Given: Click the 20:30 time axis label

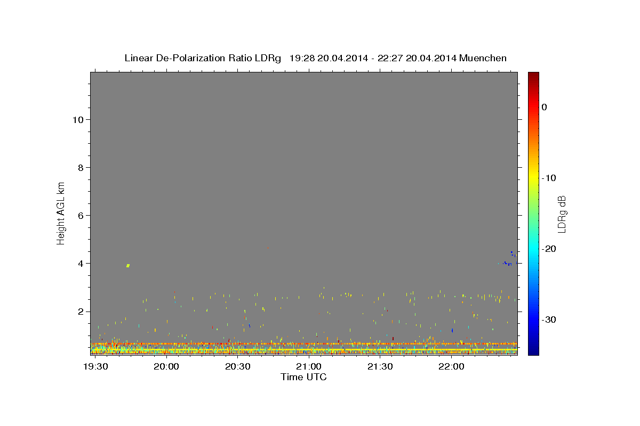Looking at the screenshot, I should (238, 367).
